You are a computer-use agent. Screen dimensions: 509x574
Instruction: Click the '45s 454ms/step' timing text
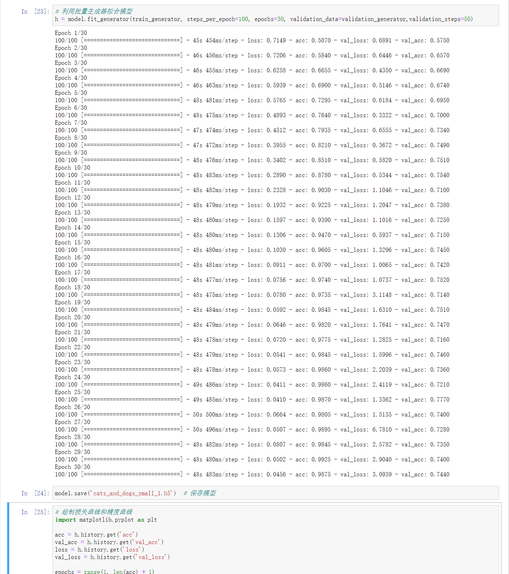(x=215, y=41)
